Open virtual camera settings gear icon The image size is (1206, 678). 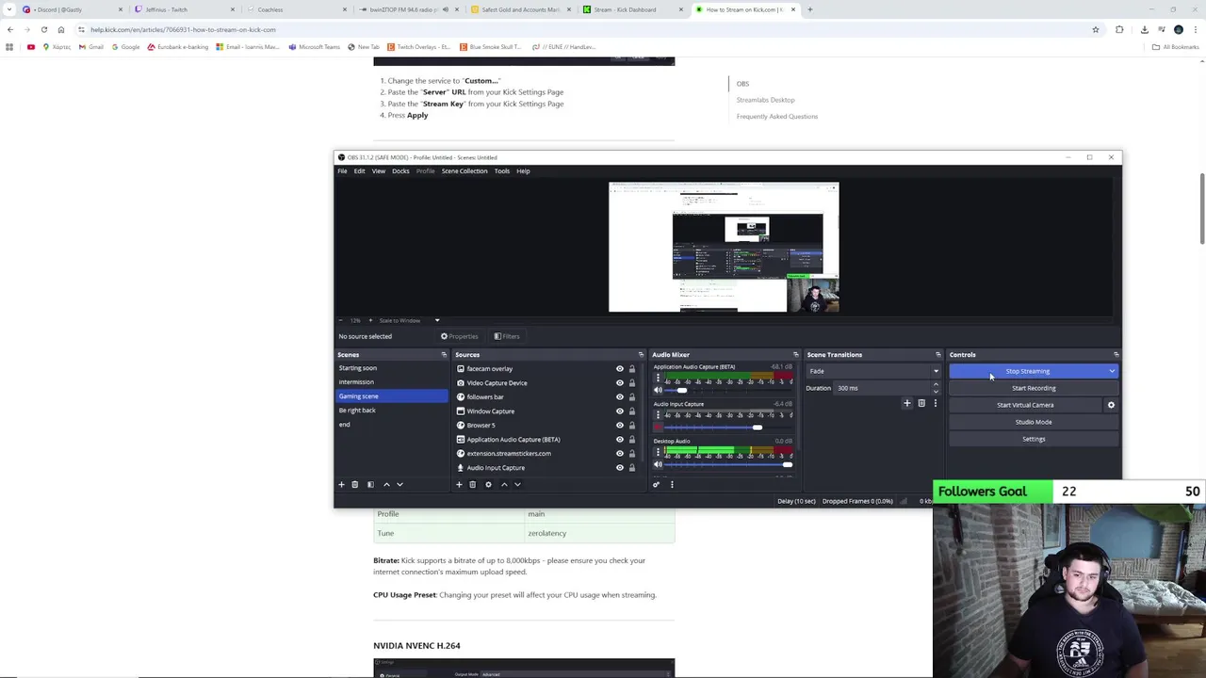pos(1111,405)
